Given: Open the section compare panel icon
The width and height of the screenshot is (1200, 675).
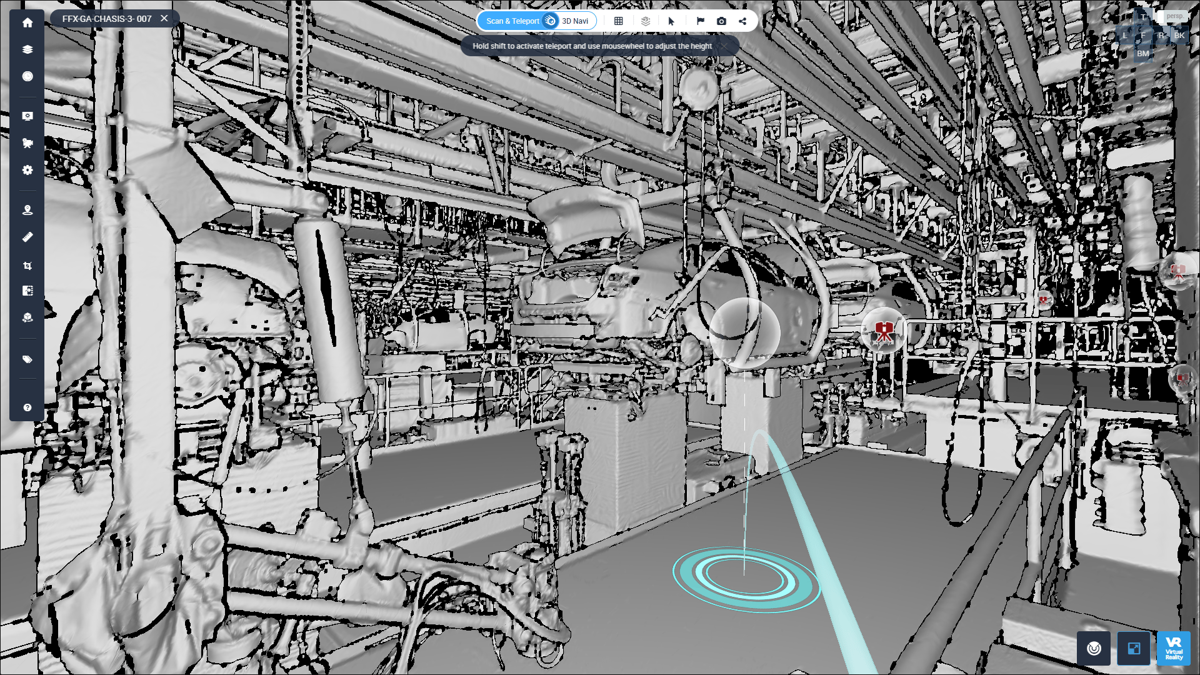Looking at the screenshot, I should (x=27, y=291).
